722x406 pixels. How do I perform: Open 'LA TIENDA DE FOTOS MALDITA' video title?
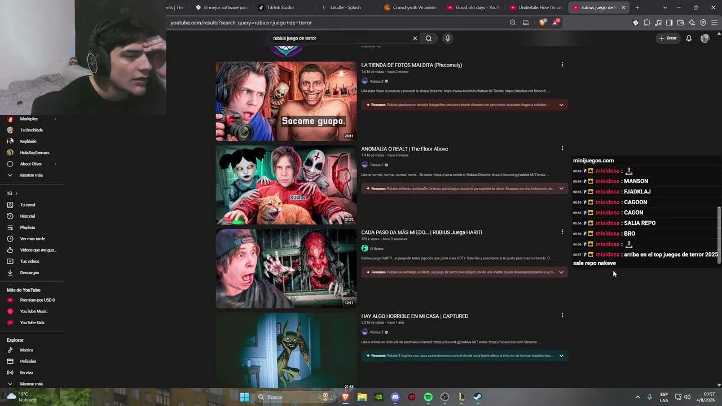(412, 65)
